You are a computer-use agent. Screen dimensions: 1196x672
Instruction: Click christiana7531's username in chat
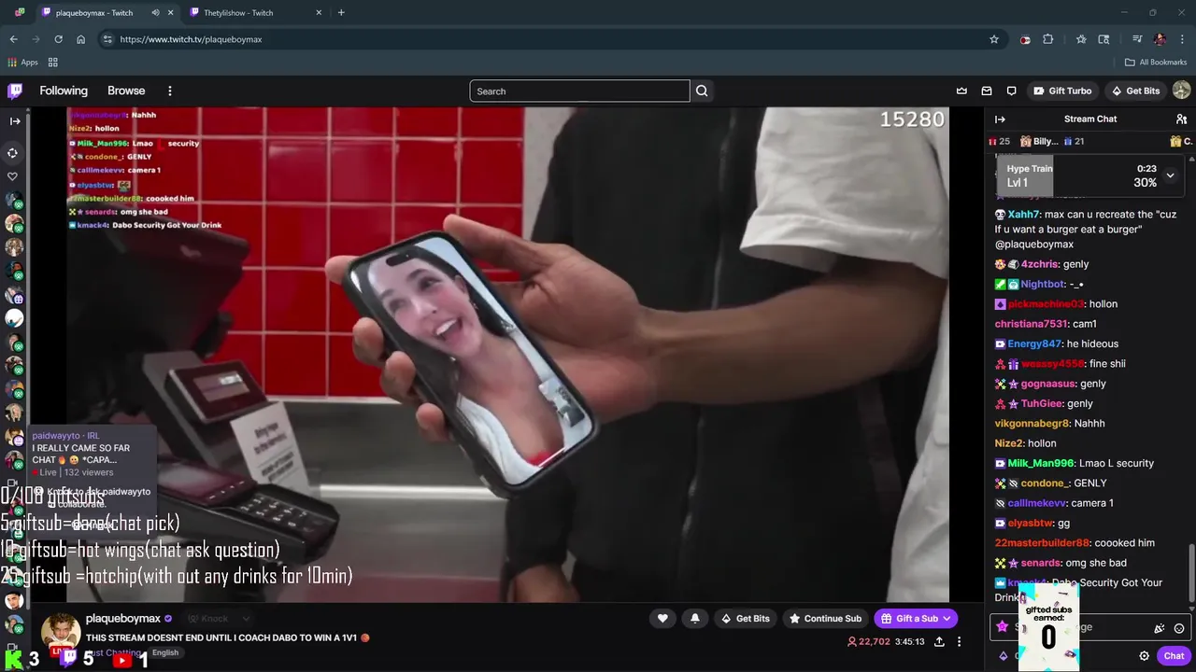[1031, 324]
